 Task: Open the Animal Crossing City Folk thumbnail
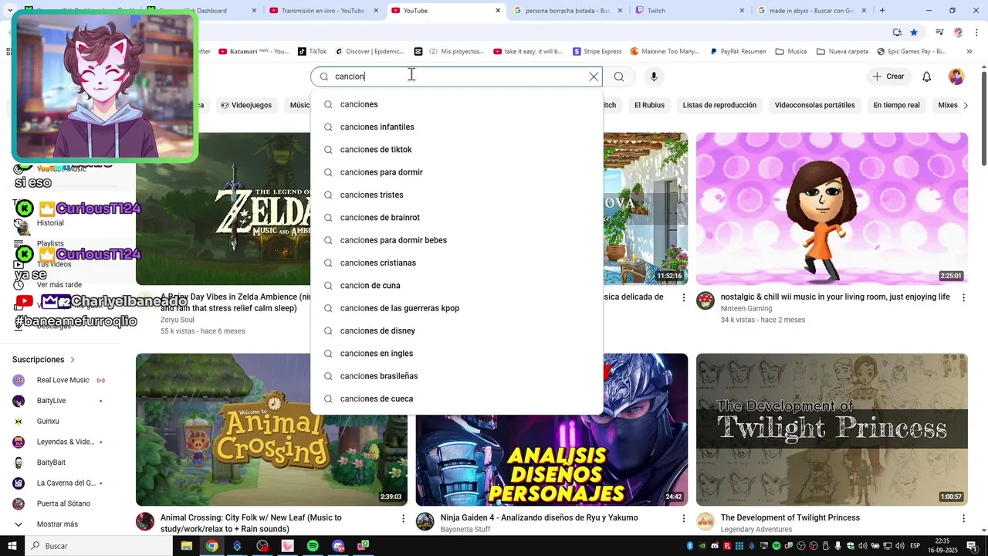pos(272,429)
